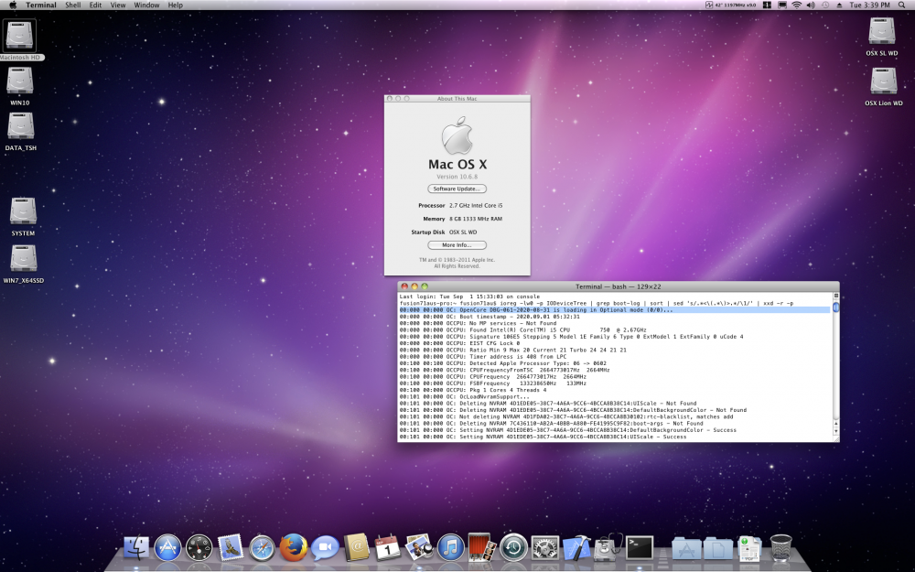Open System Preferences from the Dock
Image resolution: width=915 pixels, height=572 pixels.
click(x=545, y=548)
